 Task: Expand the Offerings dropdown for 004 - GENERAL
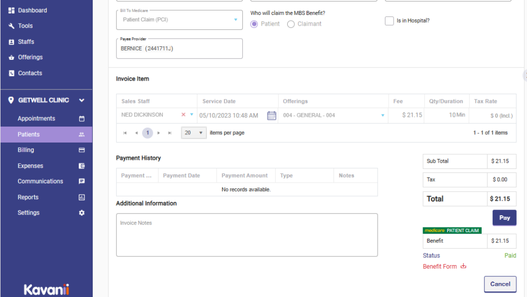[382, 115]
